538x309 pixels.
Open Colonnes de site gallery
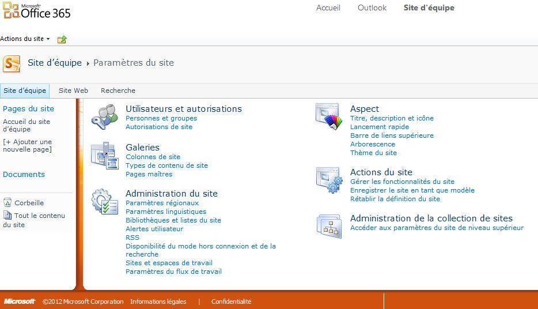tap(153, 157)
